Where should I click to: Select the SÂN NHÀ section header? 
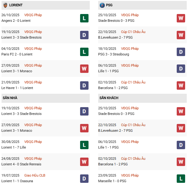coord(10,98)
